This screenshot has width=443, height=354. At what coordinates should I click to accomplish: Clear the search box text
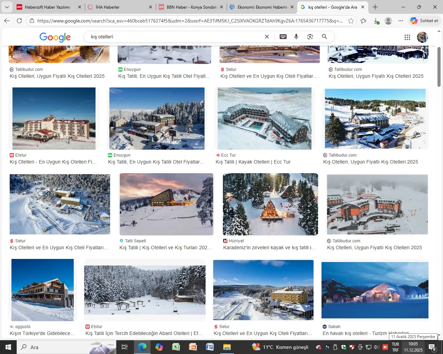coord(267,37)
